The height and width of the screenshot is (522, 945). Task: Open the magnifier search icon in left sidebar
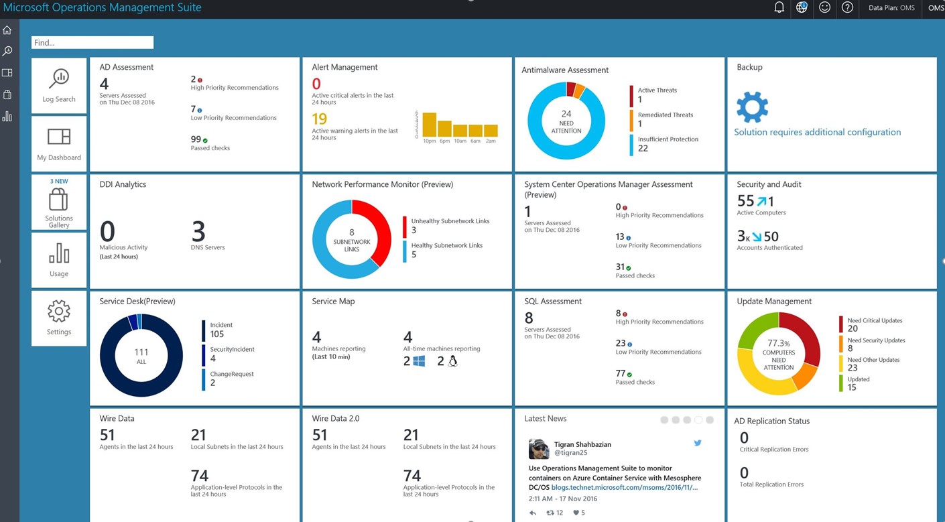[x=7, y=51]
